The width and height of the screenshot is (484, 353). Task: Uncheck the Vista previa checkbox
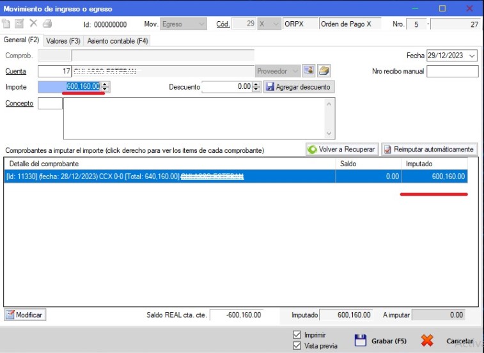(297, 346)
